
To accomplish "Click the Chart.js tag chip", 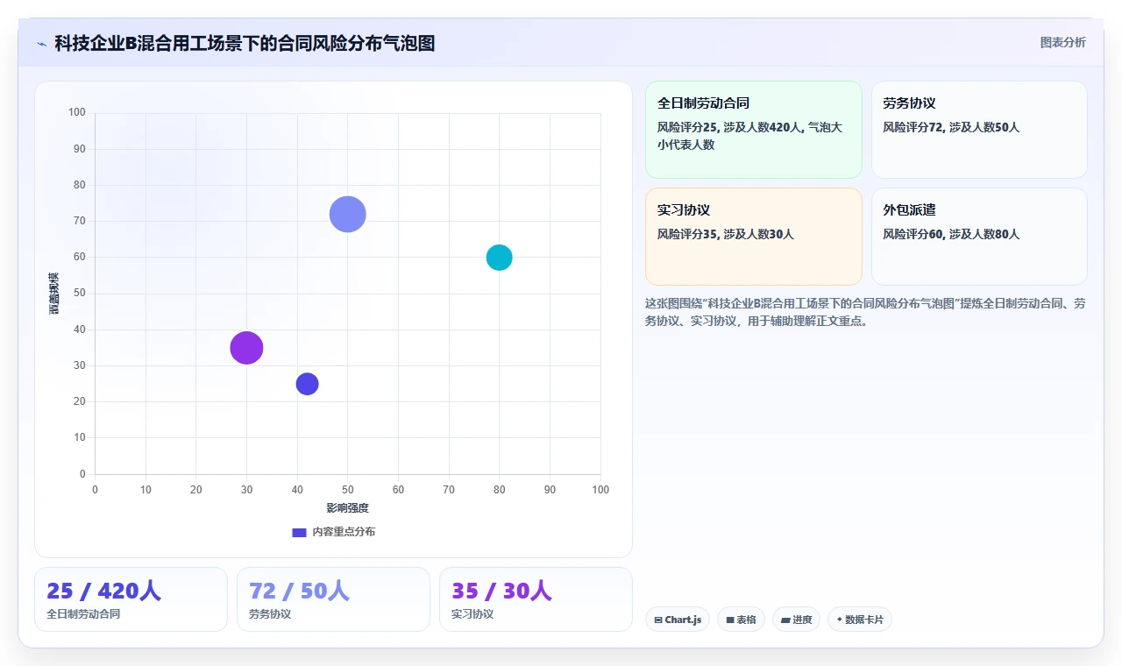I will 678,620.
